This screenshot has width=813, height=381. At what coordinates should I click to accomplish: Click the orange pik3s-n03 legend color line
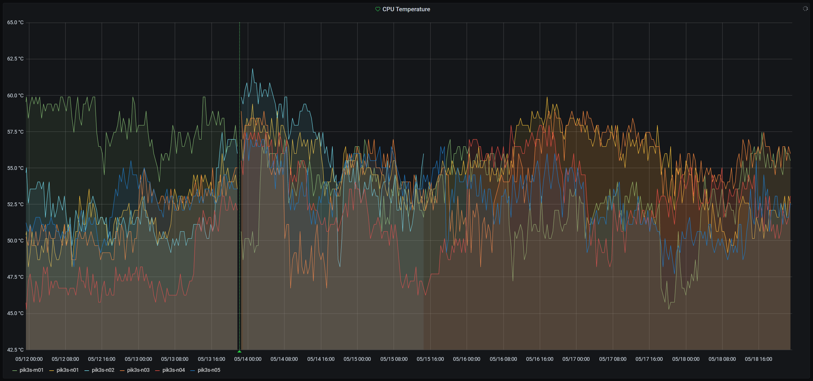coord(122,370)
